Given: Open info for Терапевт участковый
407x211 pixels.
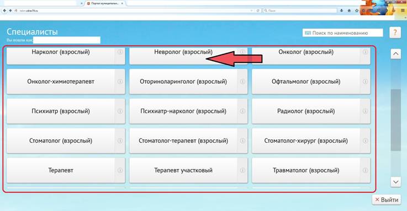Looking at the screenshot, I should coord(242,170).
